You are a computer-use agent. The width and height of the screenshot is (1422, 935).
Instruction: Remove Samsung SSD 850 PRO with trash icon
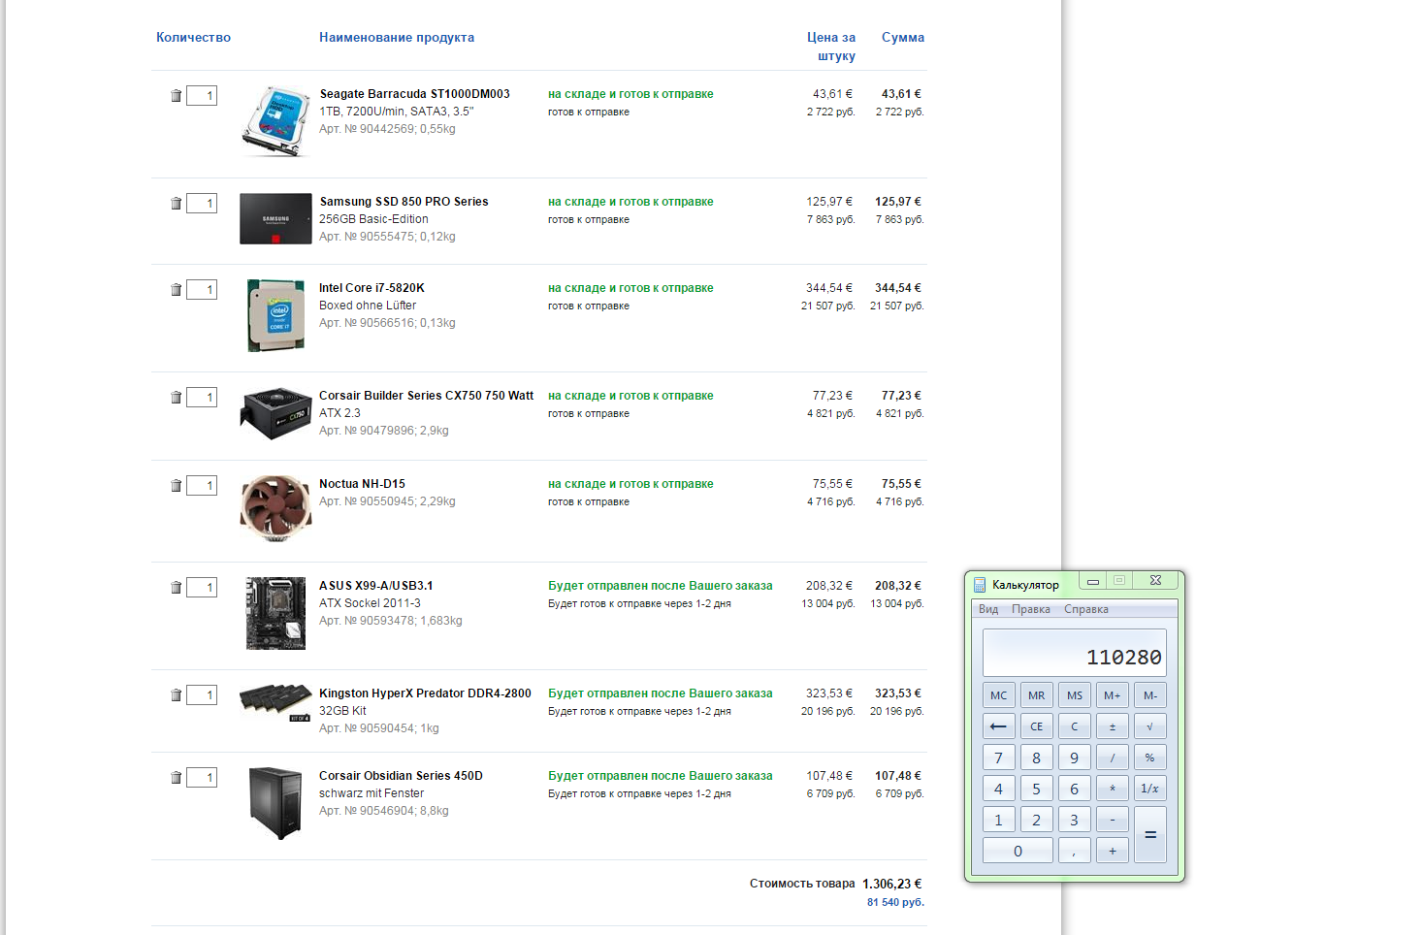click(176, 204)
